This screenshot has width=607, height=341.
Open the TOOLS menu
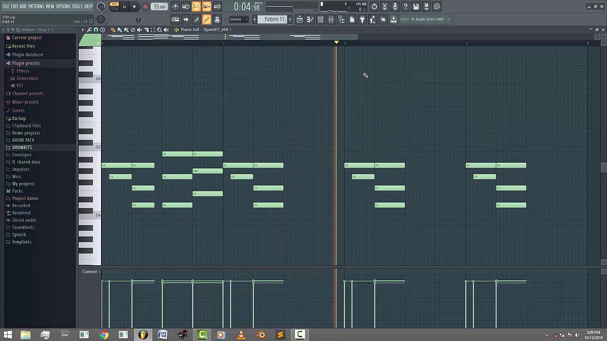coord(77,6)
